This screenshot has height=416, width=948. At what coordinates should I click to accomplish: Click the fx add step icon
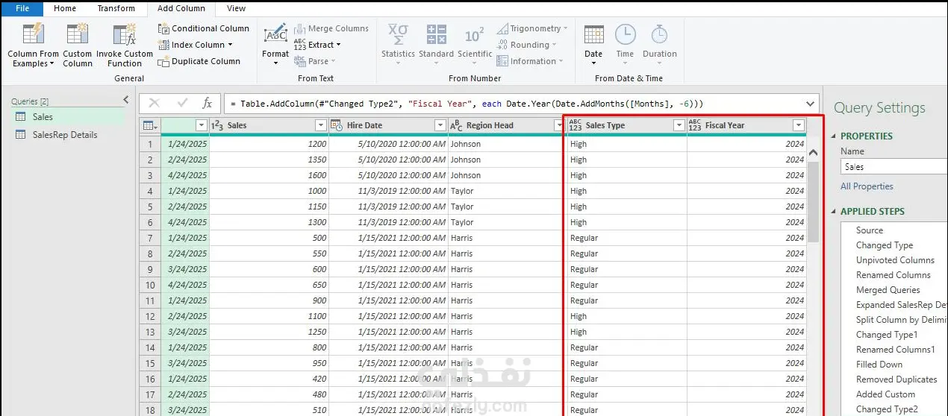pos(208,104)
